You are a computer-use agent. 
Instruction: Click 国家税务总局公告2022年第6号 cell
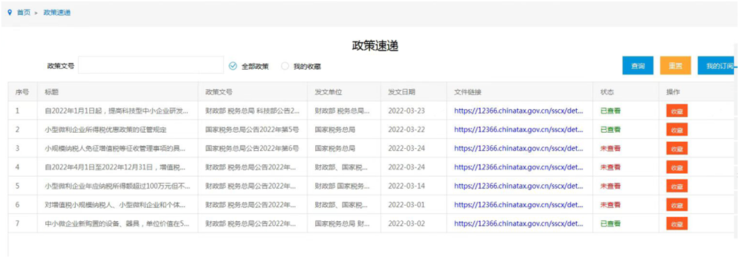point(252,148)
